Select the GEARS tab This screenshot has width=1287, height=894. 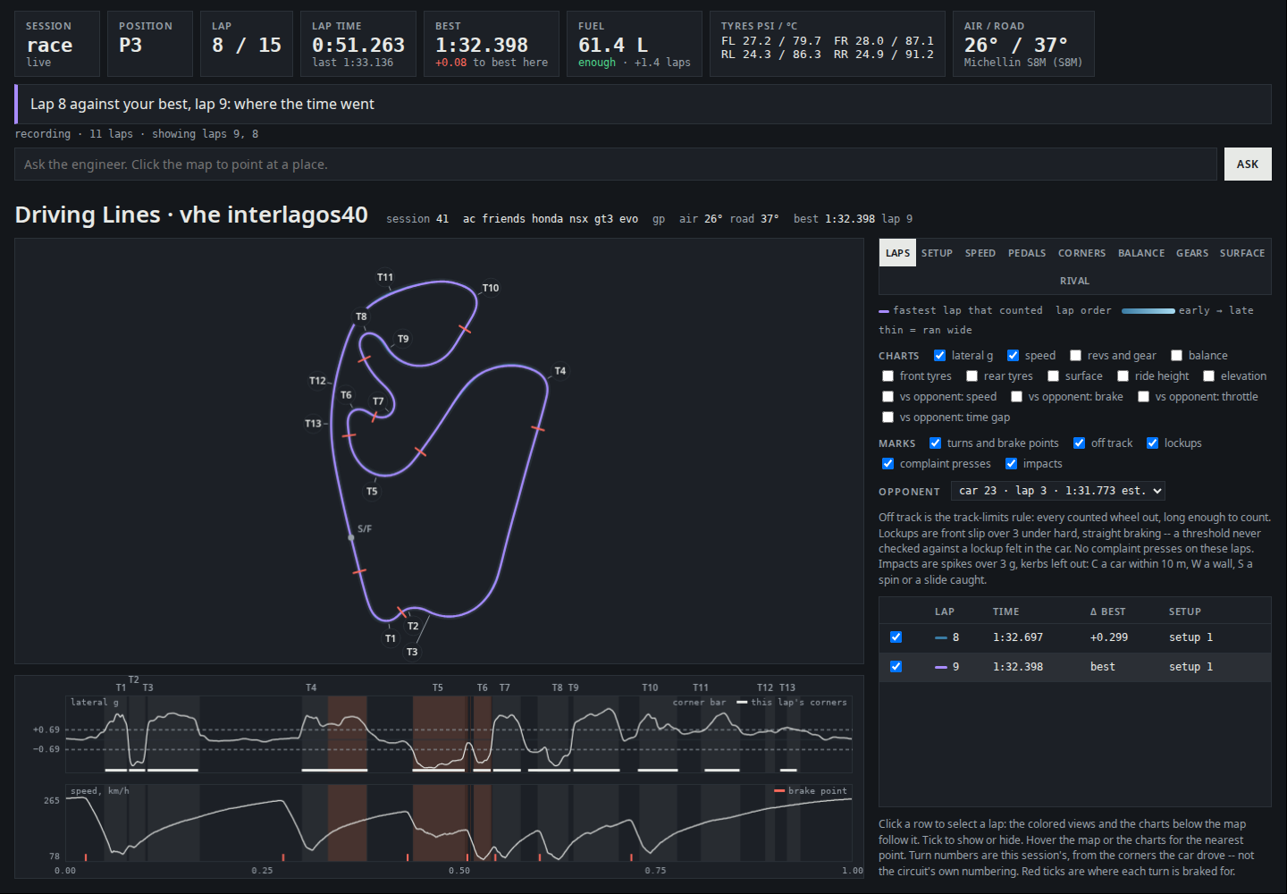tap(1192, 253)
